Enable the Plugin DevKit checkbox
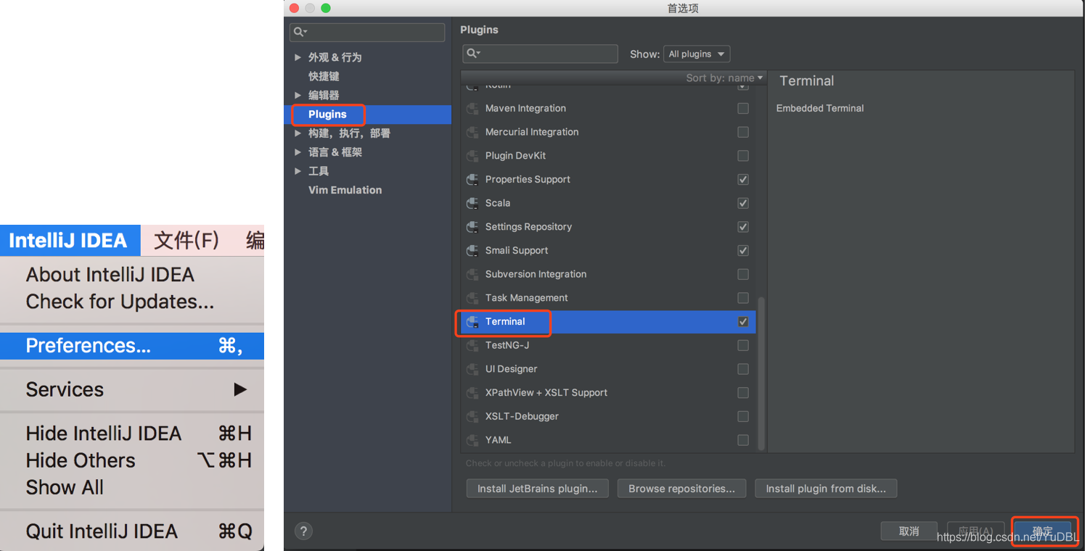 pos(743,156)
